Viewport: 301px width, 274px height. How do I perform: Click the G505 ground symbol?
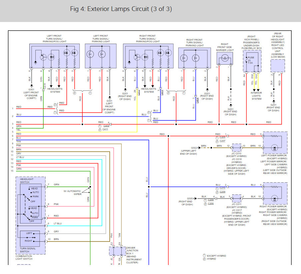tap(195, 198)
